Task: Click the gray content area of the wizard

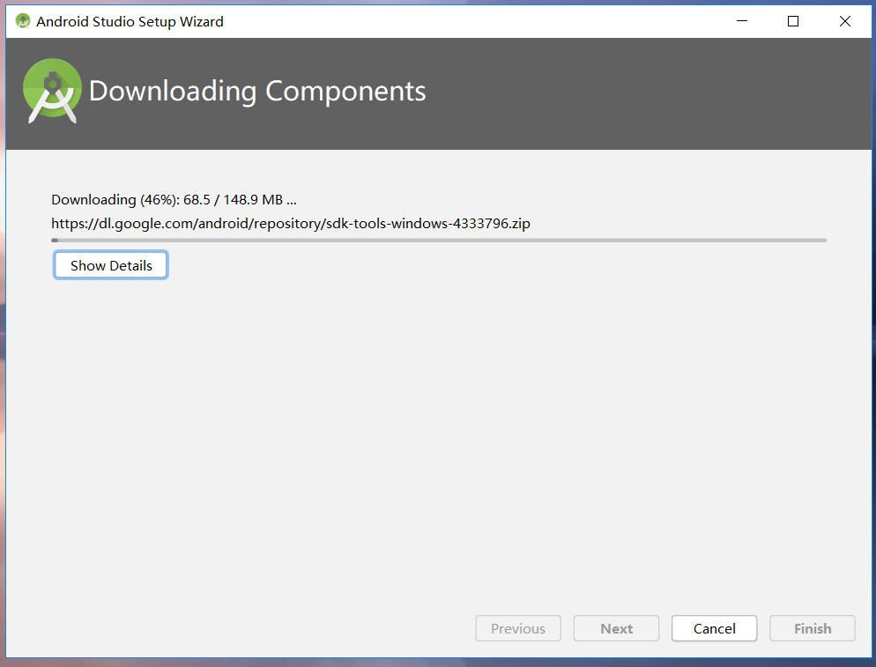Action: click(438, 423)
